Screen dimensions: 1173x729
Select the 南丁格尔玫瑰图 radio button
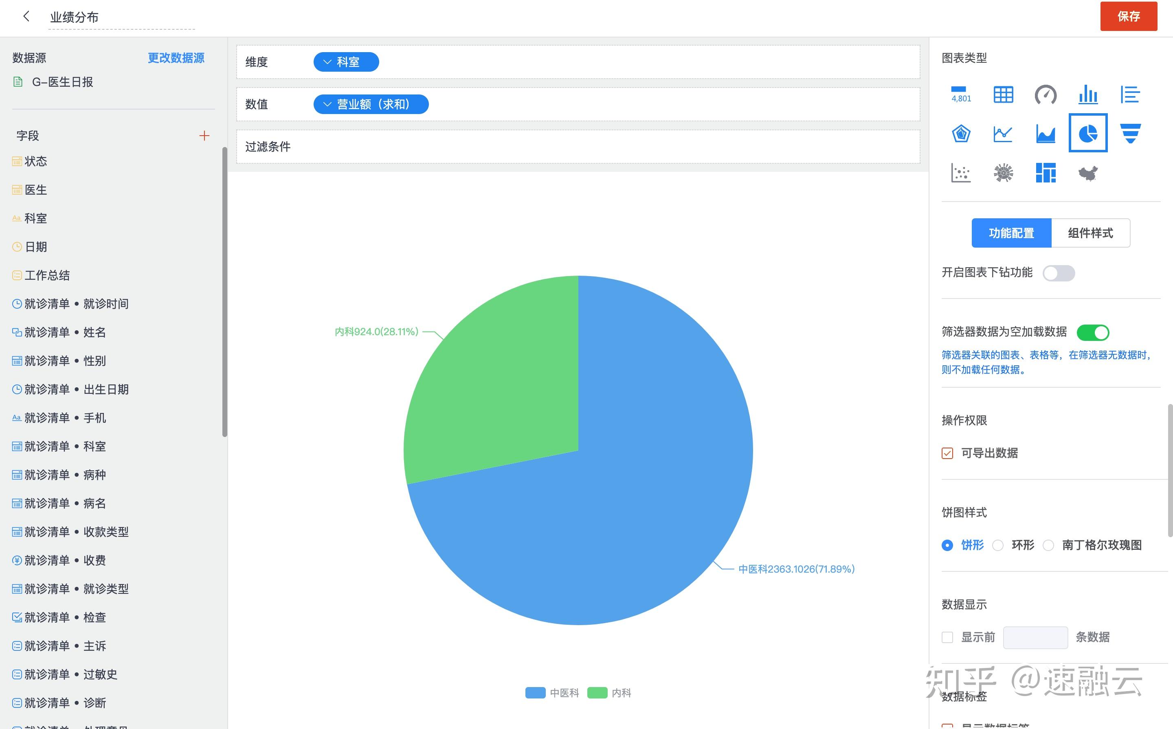click(1048, 545)
